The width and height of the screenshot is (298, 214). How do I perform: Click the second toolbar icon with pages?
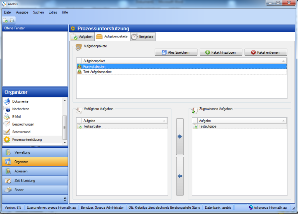(x=12, y=20)
